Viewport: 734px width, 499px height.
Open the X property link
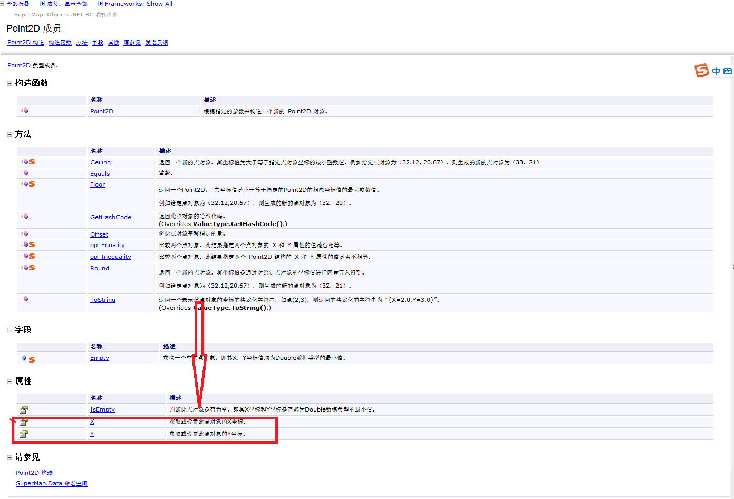[x=92, y=422]
